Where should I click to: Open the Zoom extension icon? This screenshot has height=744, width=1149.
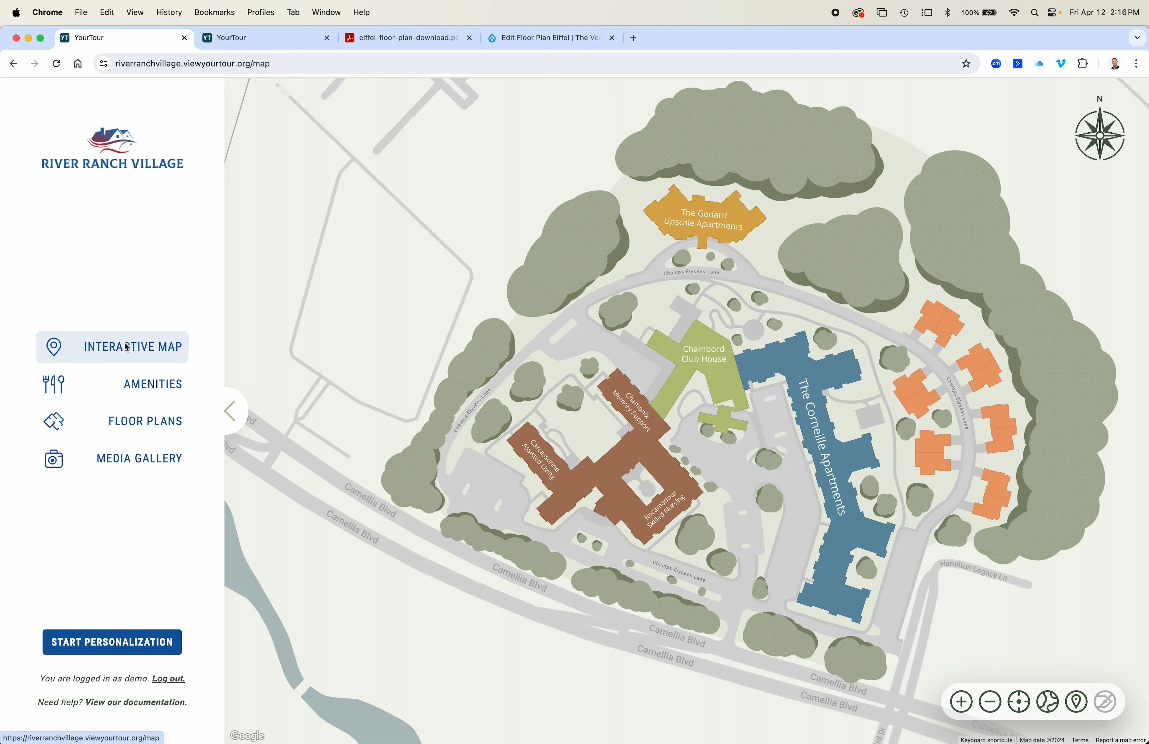[996, 63]
